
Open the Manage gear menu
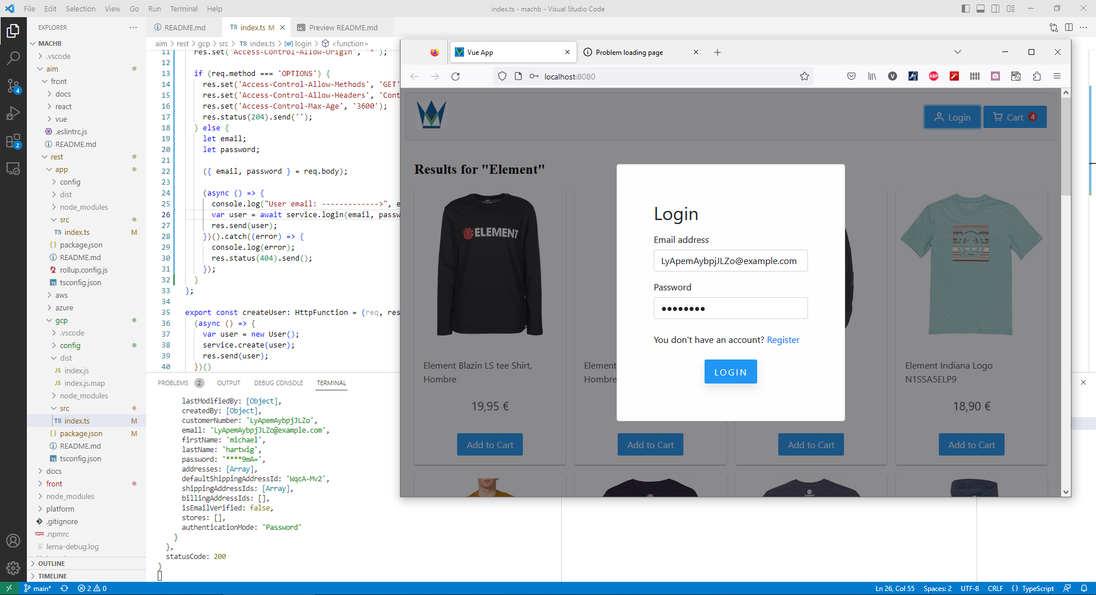(13, 568)
